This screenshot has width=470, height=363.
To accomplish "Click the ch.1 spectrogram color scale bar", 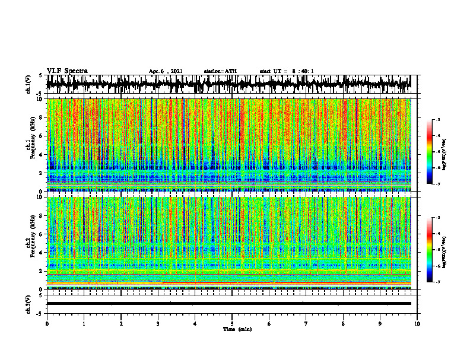I will click(429, 151).
